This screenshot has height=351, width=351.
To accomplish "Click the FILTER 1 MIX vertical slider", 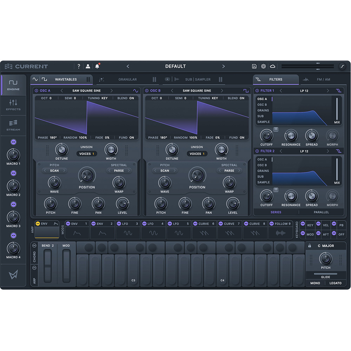I will [337, 109].
